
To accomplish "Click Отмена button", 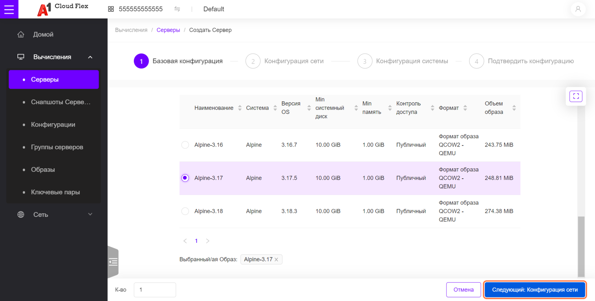I will [463, 290].
